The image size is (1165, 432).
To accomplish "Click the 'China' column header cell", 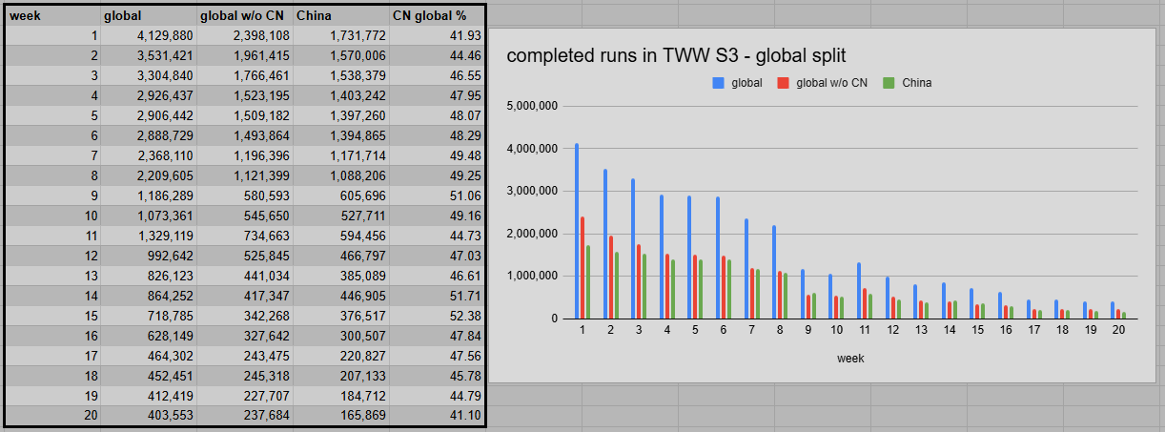I will click(341, 15).
